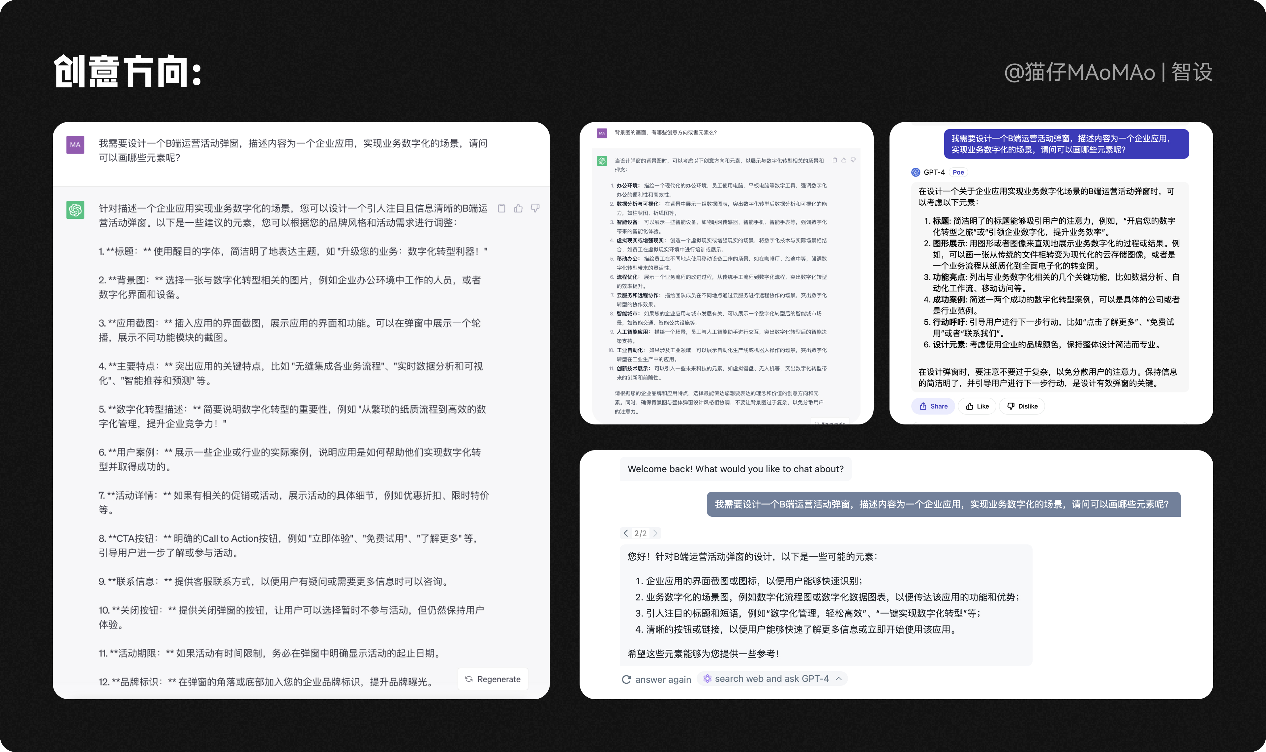Dislike the small middle panel background-image response
The width and height of the screenshot is (1266, 752).
pyautogui.click(x=854, y=160)
